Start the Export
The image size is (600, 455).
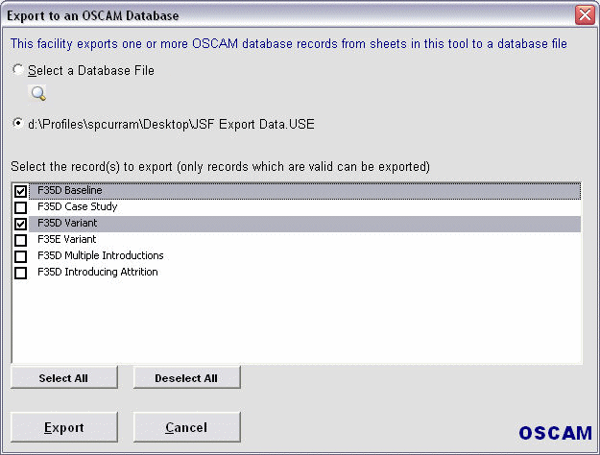pyautogui.click(x=64, y=427)
